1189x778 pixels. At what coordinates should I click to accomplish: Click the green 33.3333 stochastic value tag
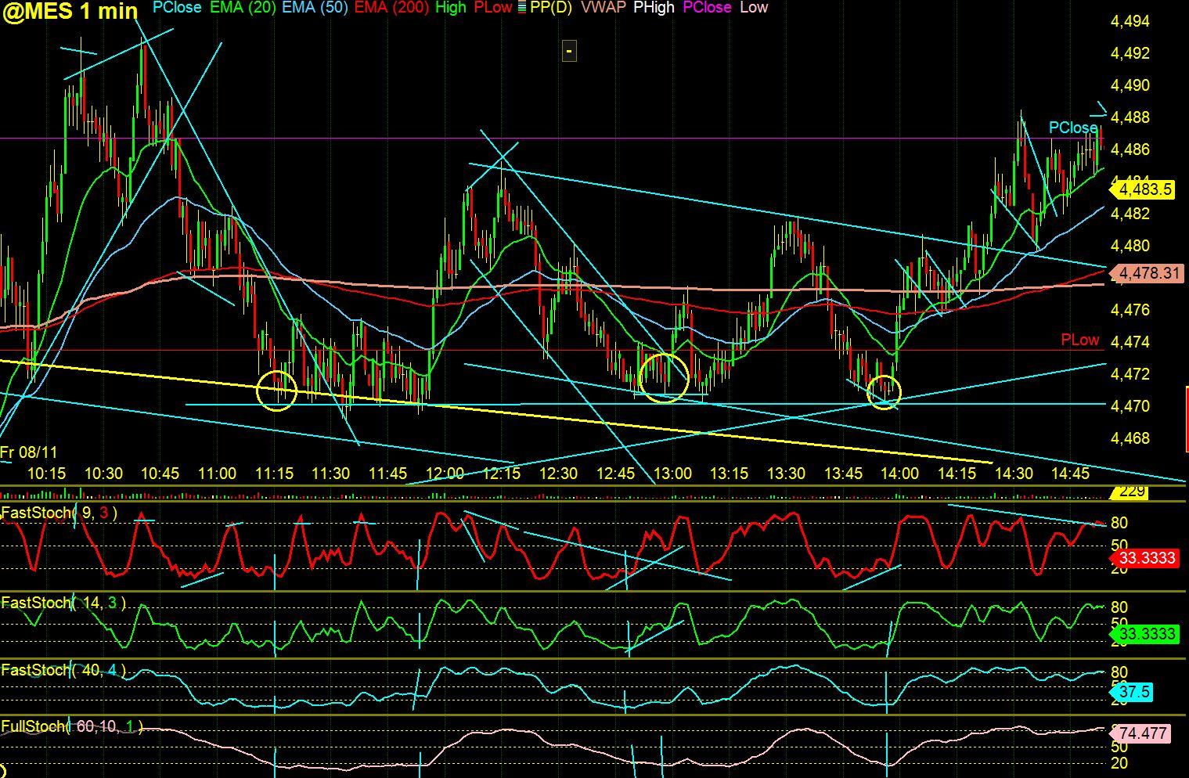click(x=1145, y=633)
